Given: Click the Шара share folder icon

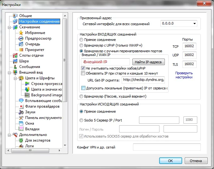Looking at the screenshot, I should [x=15, y=61].
